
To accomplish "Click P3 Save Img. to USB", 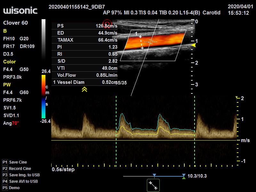I will click(x=20, y=175).
